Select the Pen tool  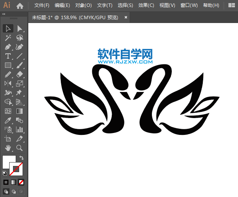pos(8,47)
